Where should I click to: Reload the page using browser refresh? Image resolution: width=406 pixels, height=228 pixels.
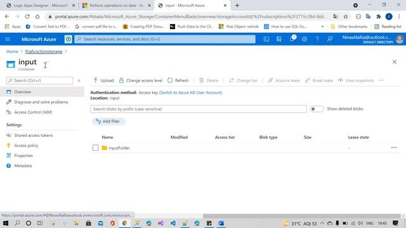27,16
